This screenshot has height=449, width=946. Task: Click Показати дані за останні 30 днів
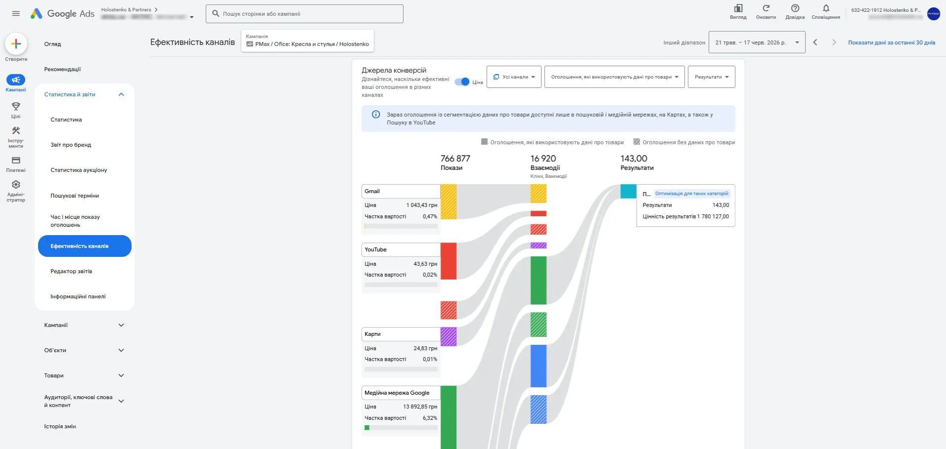(892, 42)
